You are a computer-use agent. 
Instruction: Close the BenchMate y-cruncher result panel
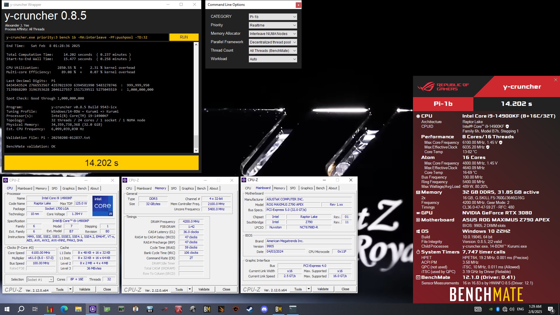click(x=556, y=80)
